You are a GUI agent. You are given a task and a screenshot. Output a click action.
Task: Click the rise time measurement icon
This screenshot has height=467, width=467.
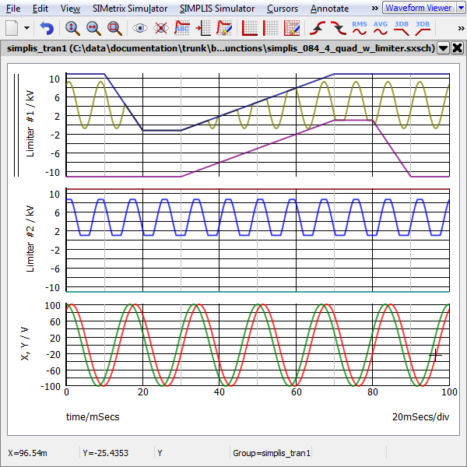pos(319,28)
